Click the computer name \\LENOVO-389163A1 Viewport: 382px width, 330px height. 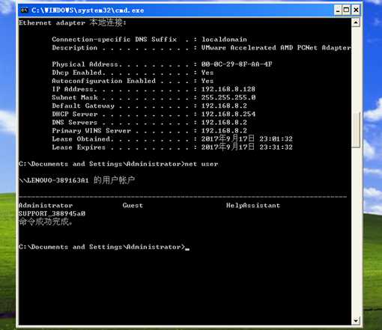(54, 180)
